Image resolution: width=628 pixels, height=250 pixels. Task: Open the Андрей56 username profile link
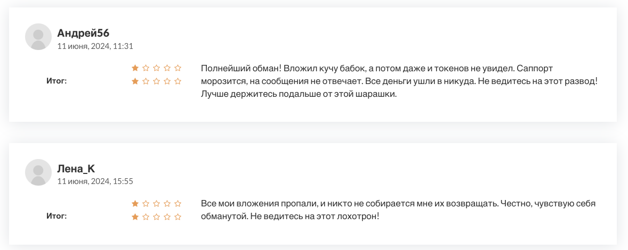click(83, 33)
